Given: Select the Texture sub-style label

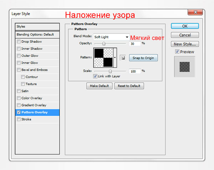Looking at the screenshot, I should (x=31, y=84).
